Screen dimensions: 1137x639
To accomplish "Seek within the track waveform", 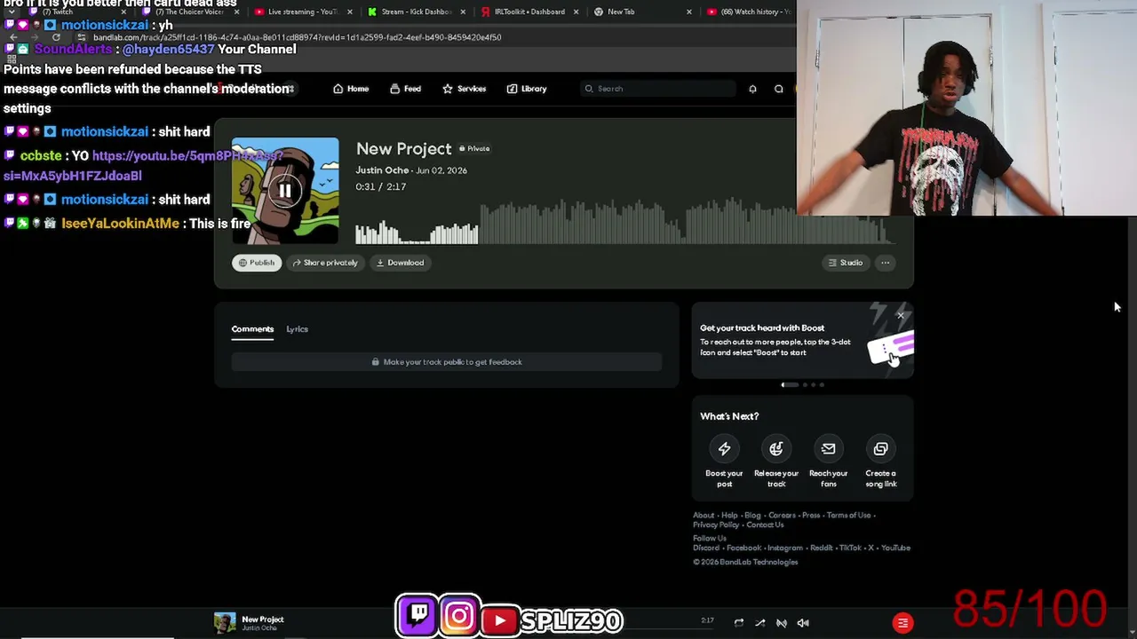I will (x=625, y=221).
